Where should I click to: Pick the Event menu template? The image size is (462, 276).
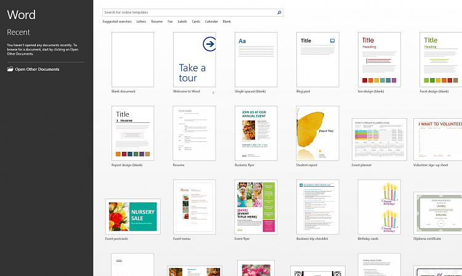tap(195, 207)
